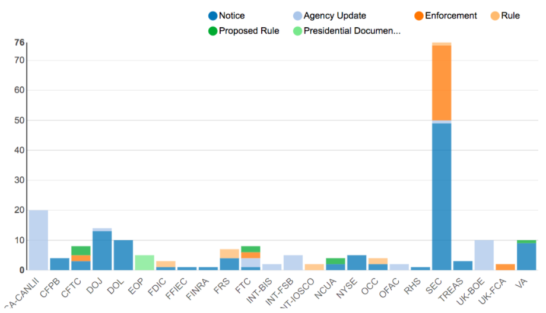The width and height of the screenshot is (546, 313).
Task: Click the NYSE x-axis label
Action: (x=347, y=288)
